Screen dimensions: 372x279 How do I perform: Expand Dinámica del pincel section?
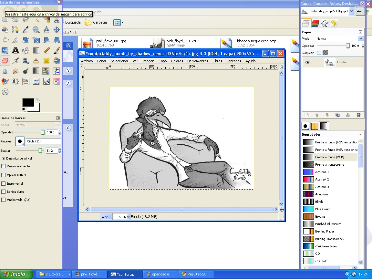(x=3, y=159)
